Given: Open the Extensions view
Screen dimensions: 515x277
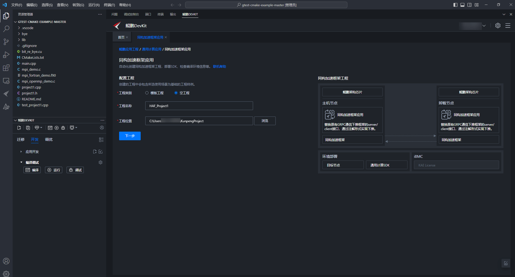Looking at the screenshot, I should (x=6, y=68).
